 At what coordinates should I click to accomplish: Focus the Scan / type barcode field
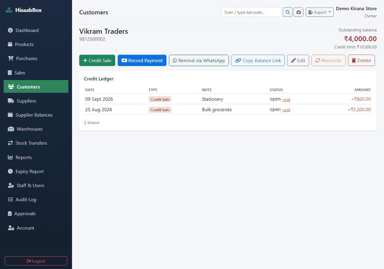pos(251,12)
